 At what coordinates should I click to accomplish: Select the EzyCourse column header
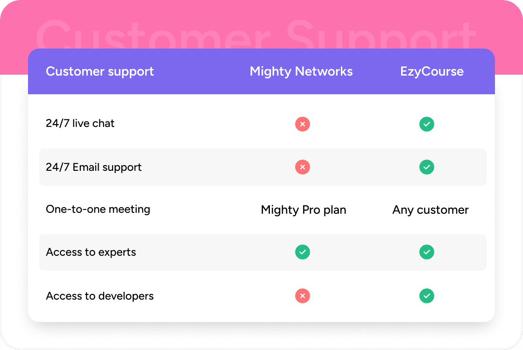(432, 71)
